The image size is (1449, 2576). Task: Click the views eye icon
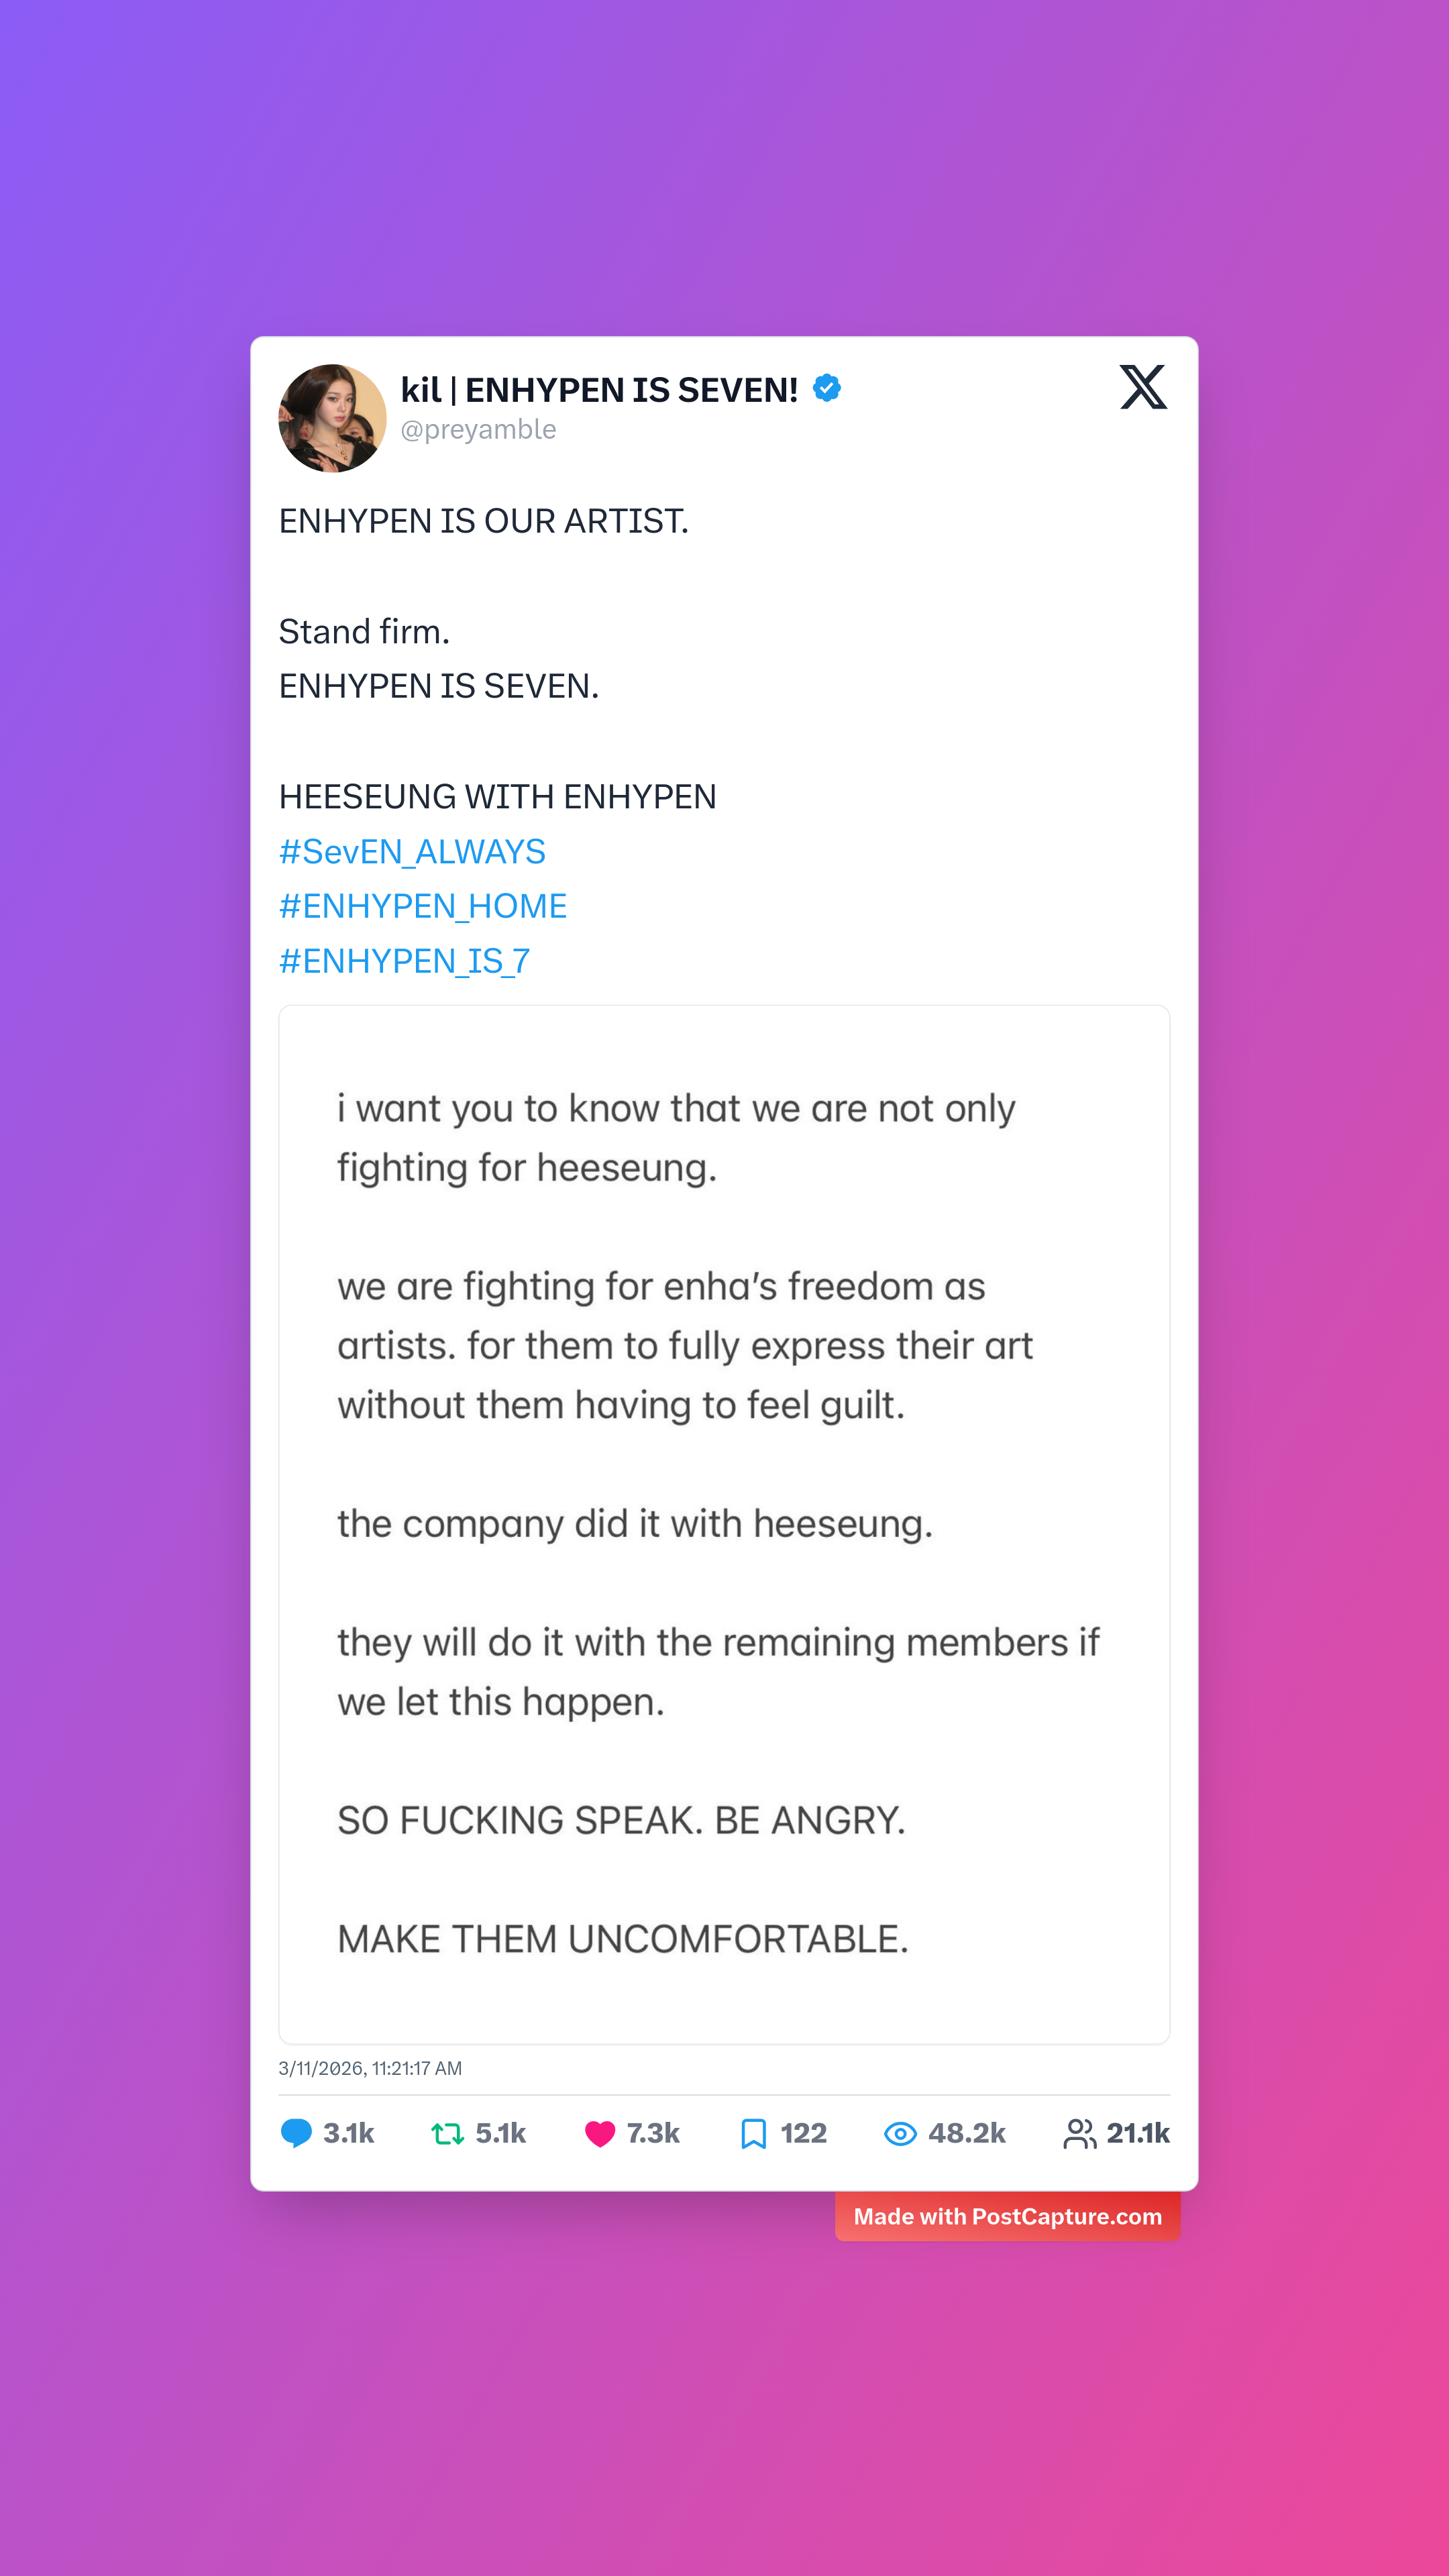pyautogui.click(x=900, y=2134)
